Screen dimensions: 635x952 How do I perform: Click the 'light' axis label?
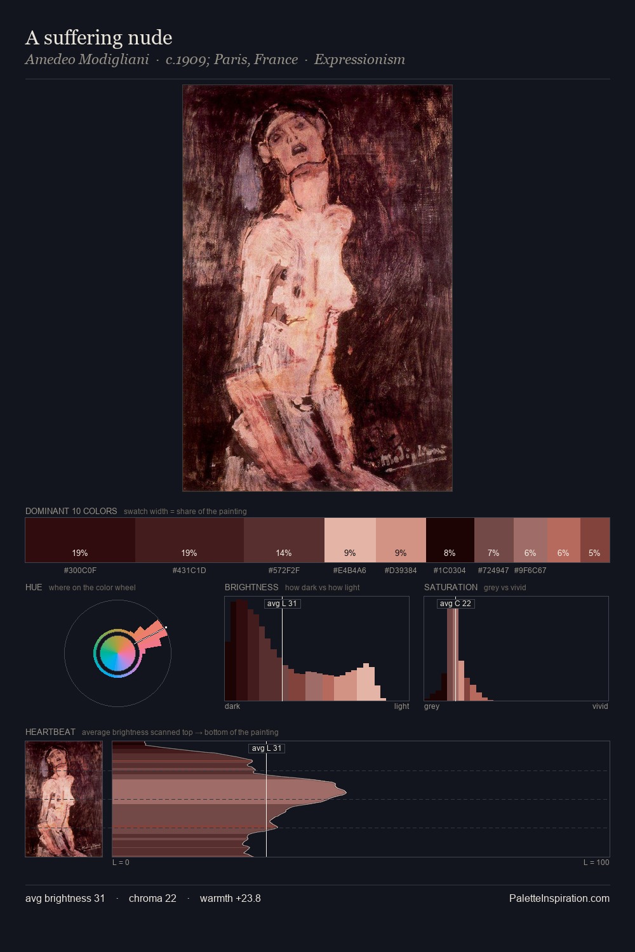pyautogui.click(x=401, y=706)
